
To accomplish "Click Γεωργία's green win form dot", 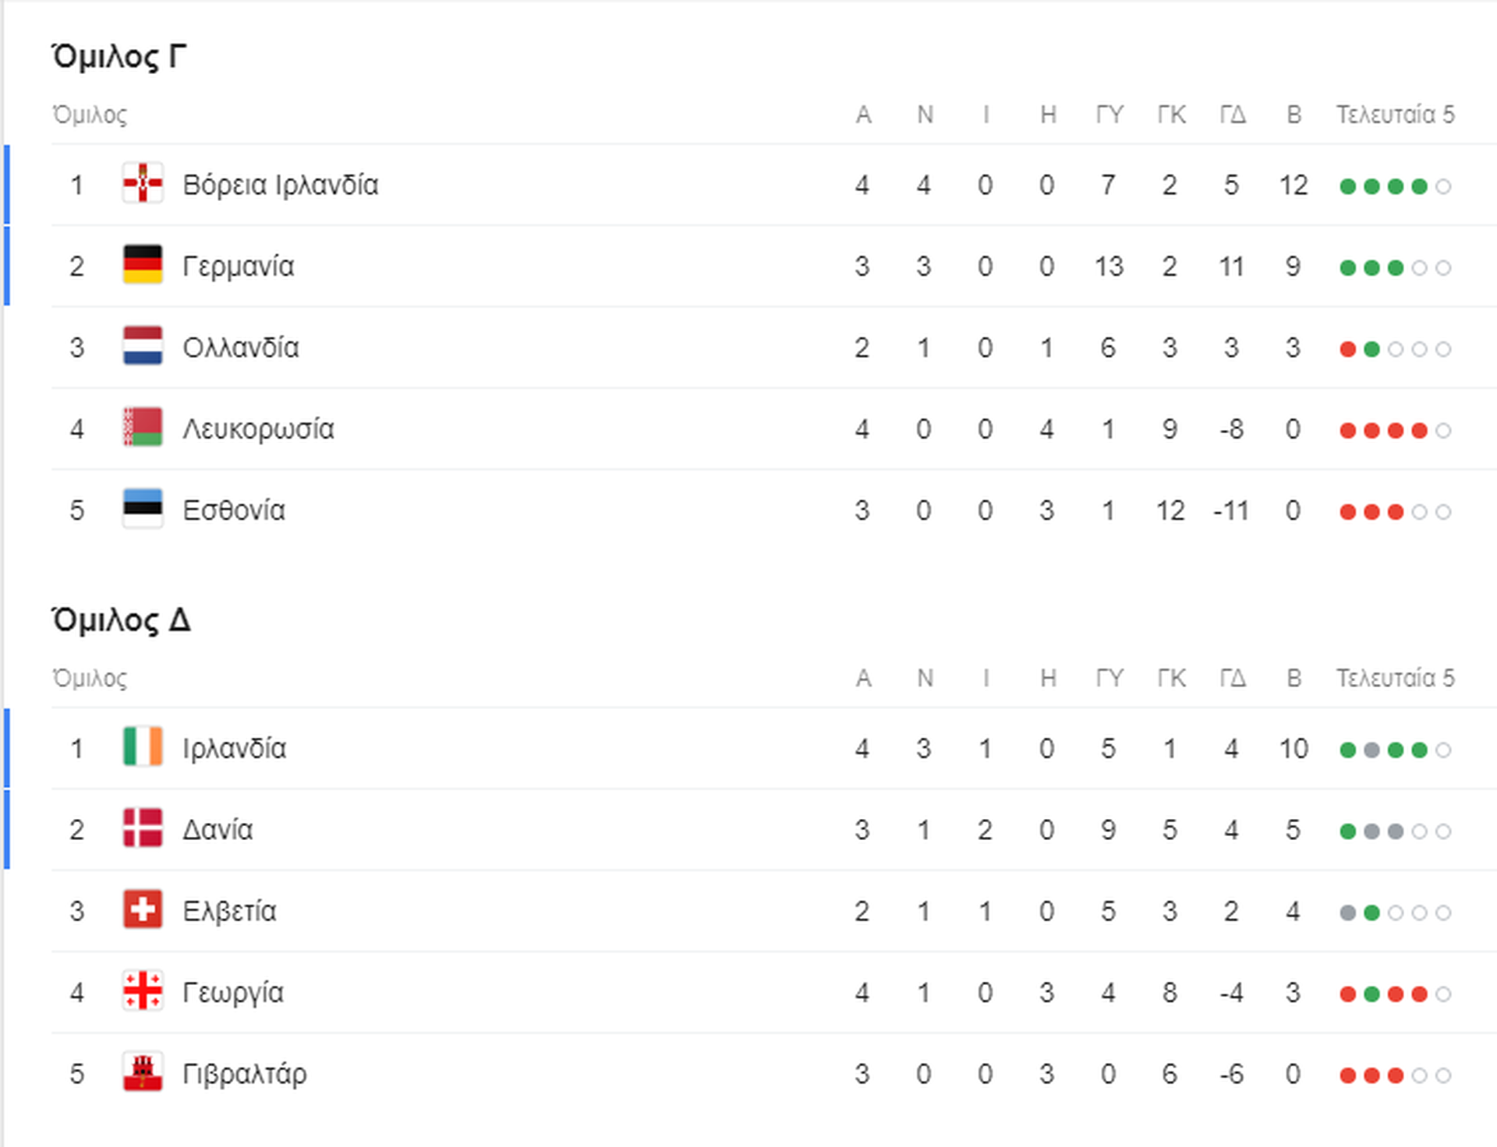I will tap(1371, 994).
